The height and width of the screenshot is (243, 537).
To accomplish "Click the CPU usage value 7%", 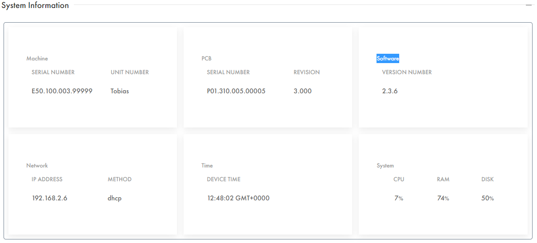I will pyautogui.click(x=399, y=198).
